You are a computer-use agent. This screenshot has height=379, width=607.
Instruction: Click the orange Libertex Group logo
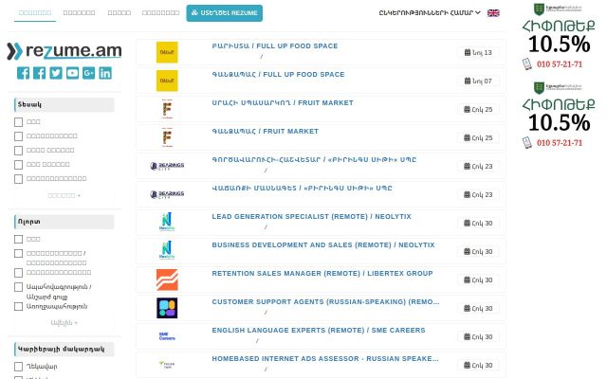click(167, 280)
